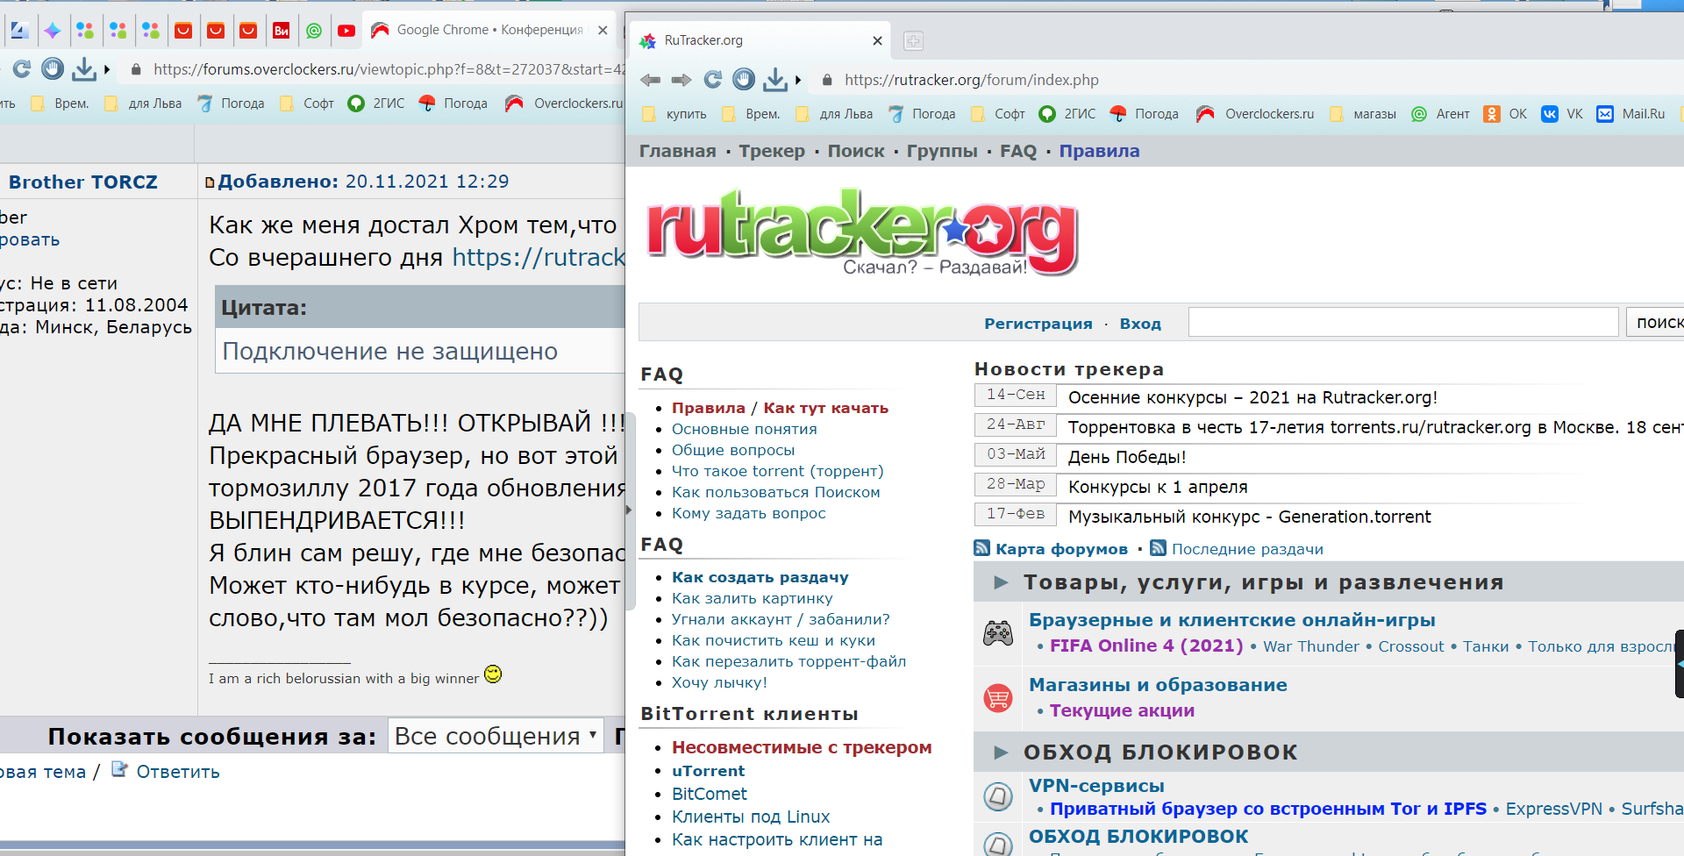Open downloads in the Overclockers window
Viewport: 1684px width, 856px height.
tap(84, 68)
